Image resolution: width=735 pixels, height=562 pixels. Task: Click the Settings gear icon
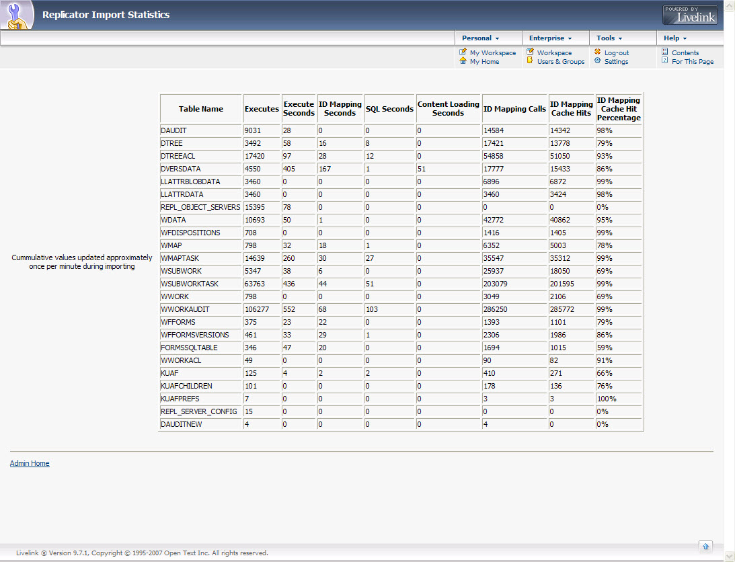pos(597,61)
